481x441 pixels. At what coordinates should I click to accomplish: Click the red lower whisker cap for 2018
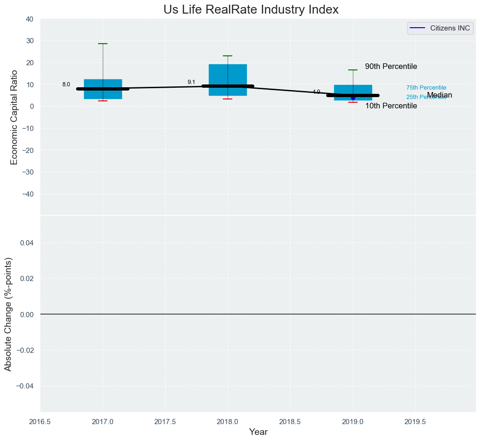(x=228, y=99)
